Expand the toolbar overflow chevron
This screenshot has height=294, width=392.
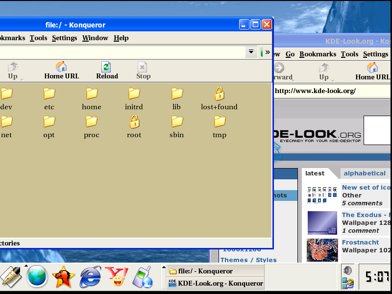[x=268, y=52]
